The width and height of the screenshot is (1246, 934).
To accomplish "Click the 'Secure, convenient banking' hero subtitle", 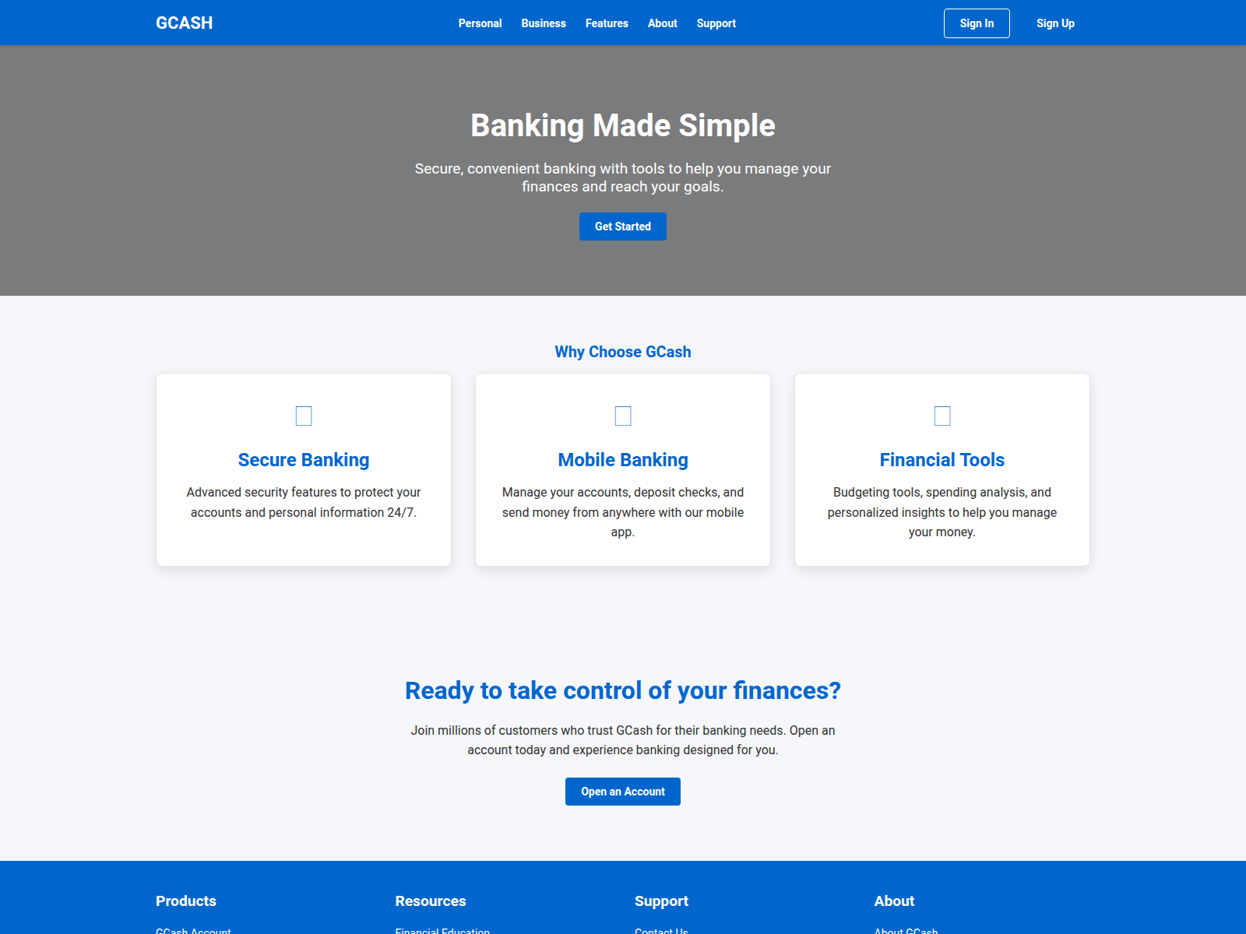I will pos(623,177).
